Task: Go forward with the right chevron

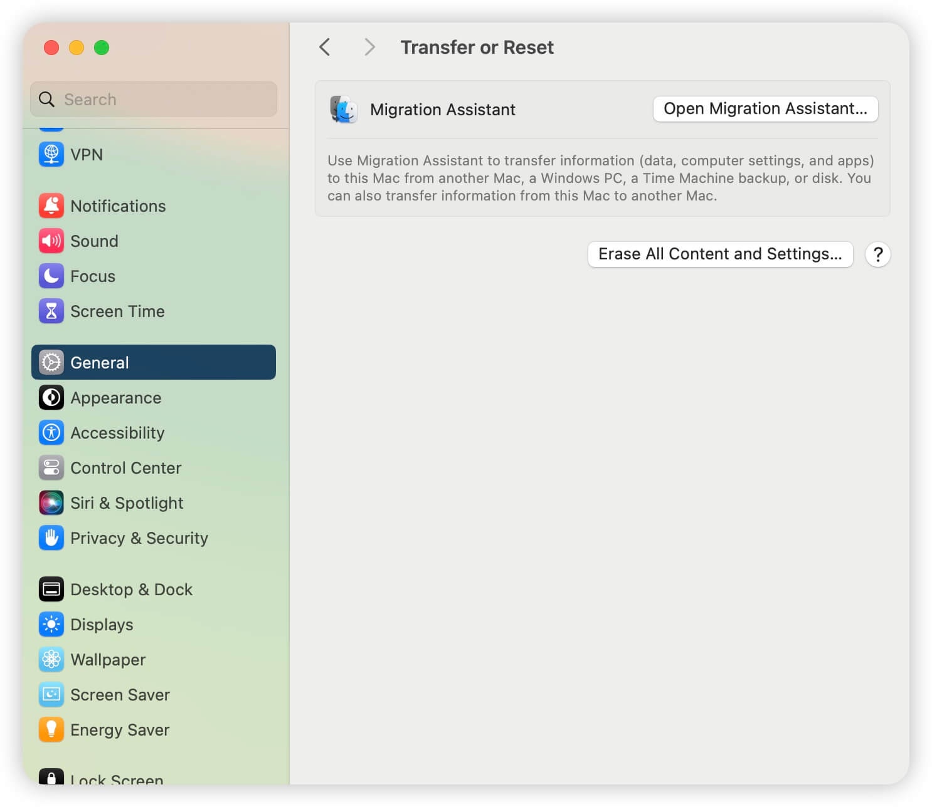Action: click(369, 47)
